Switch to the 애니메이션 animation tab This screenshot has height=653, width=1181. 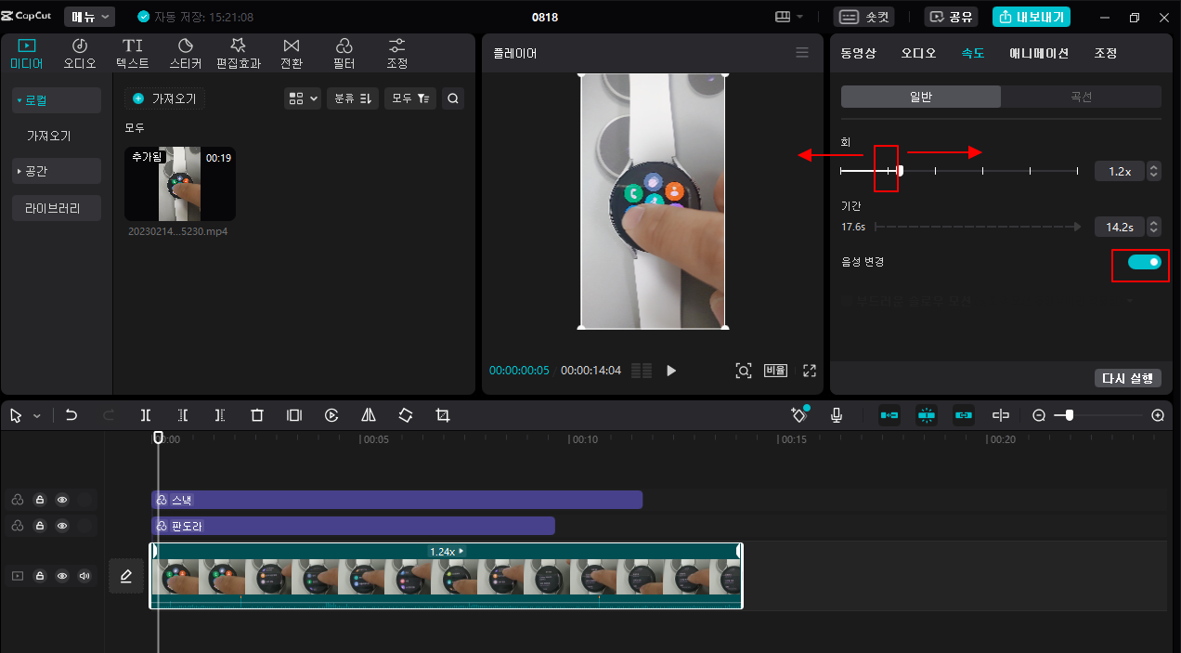click(1039, 53)
